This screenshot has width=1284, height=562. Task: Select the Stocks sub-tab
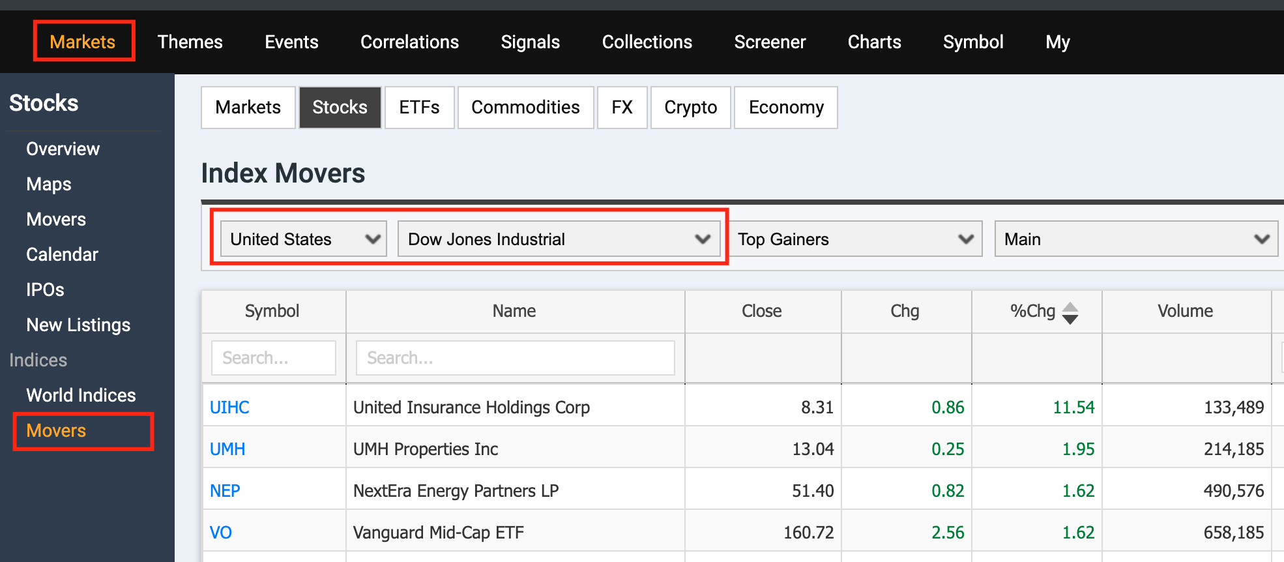point(340,108)
